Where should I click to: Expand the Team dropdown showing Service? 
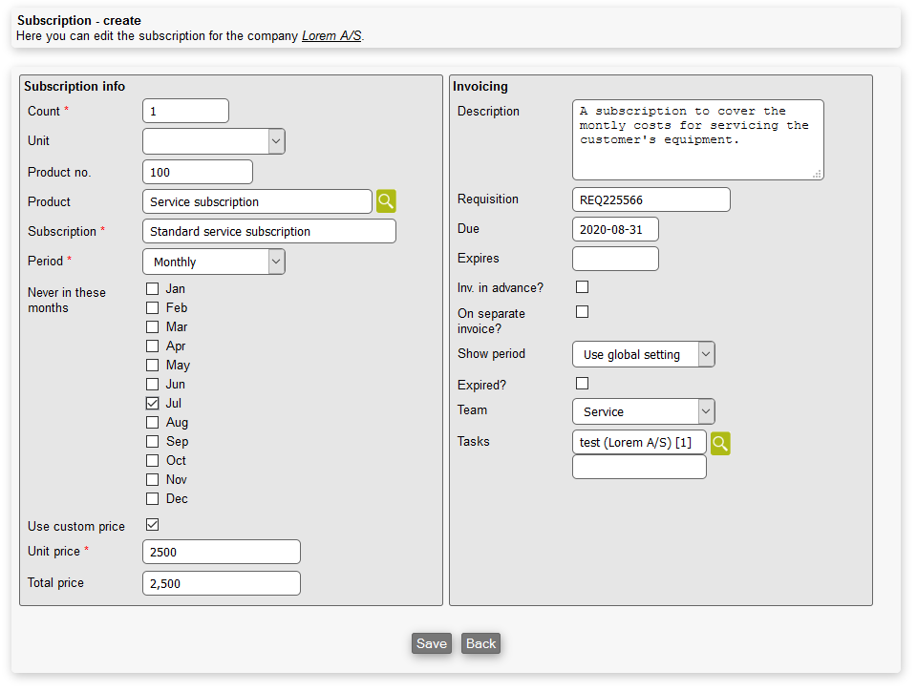click(x=643, y=411)
